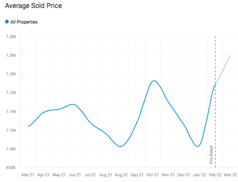Select the Oct 21 x-axis label

click(x=153, y=175)
